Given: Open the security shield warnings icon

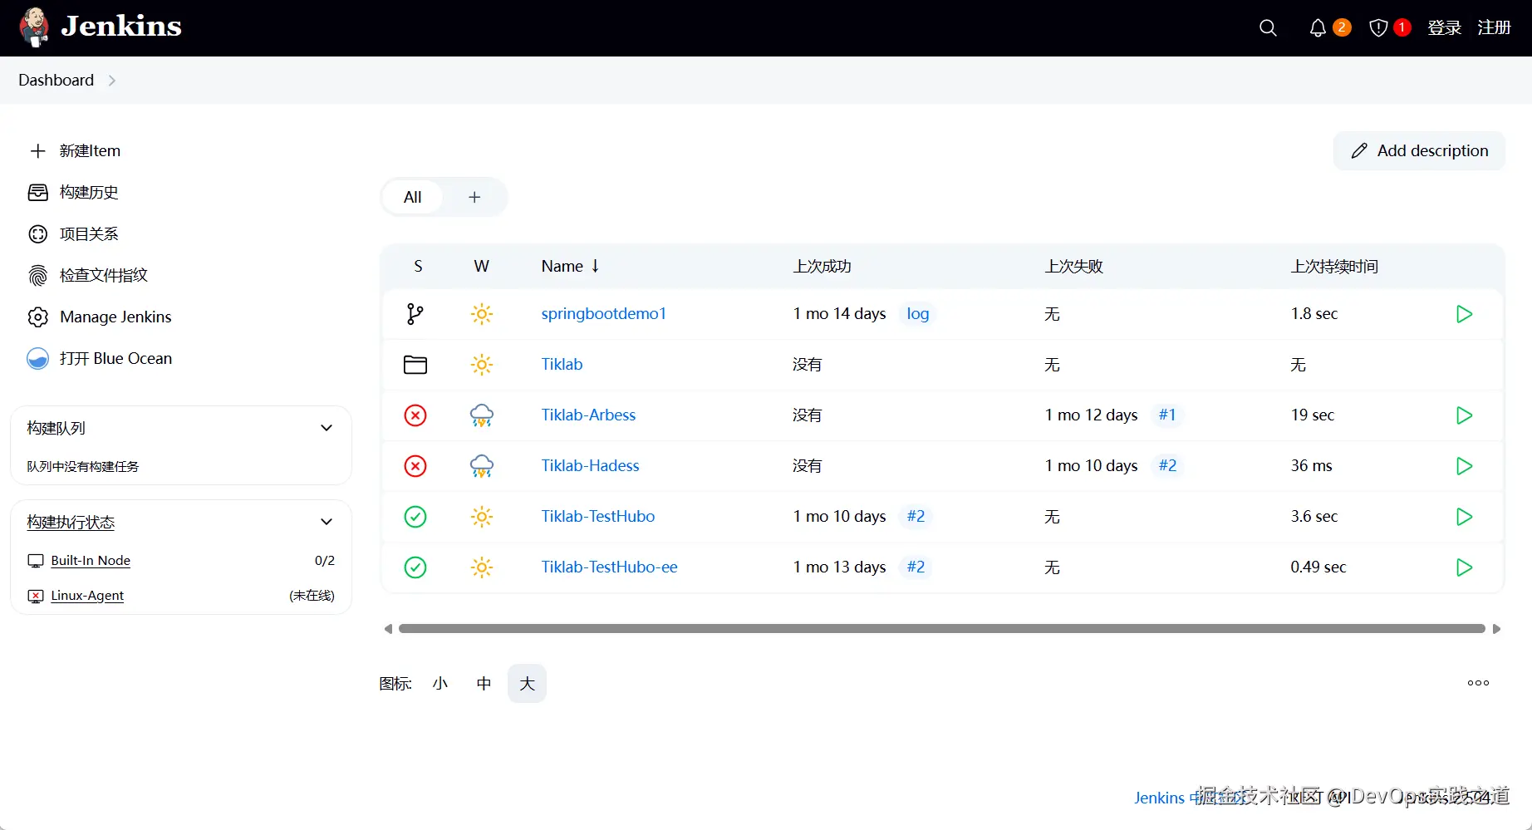Looking at the screenshot, I should pyautogui.click(x=1378, y=28).
